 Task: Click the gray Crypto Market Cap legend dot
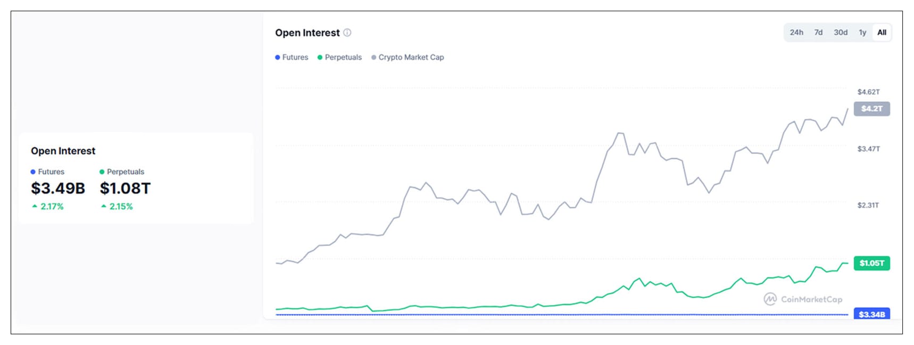click(x=373, y=57)
